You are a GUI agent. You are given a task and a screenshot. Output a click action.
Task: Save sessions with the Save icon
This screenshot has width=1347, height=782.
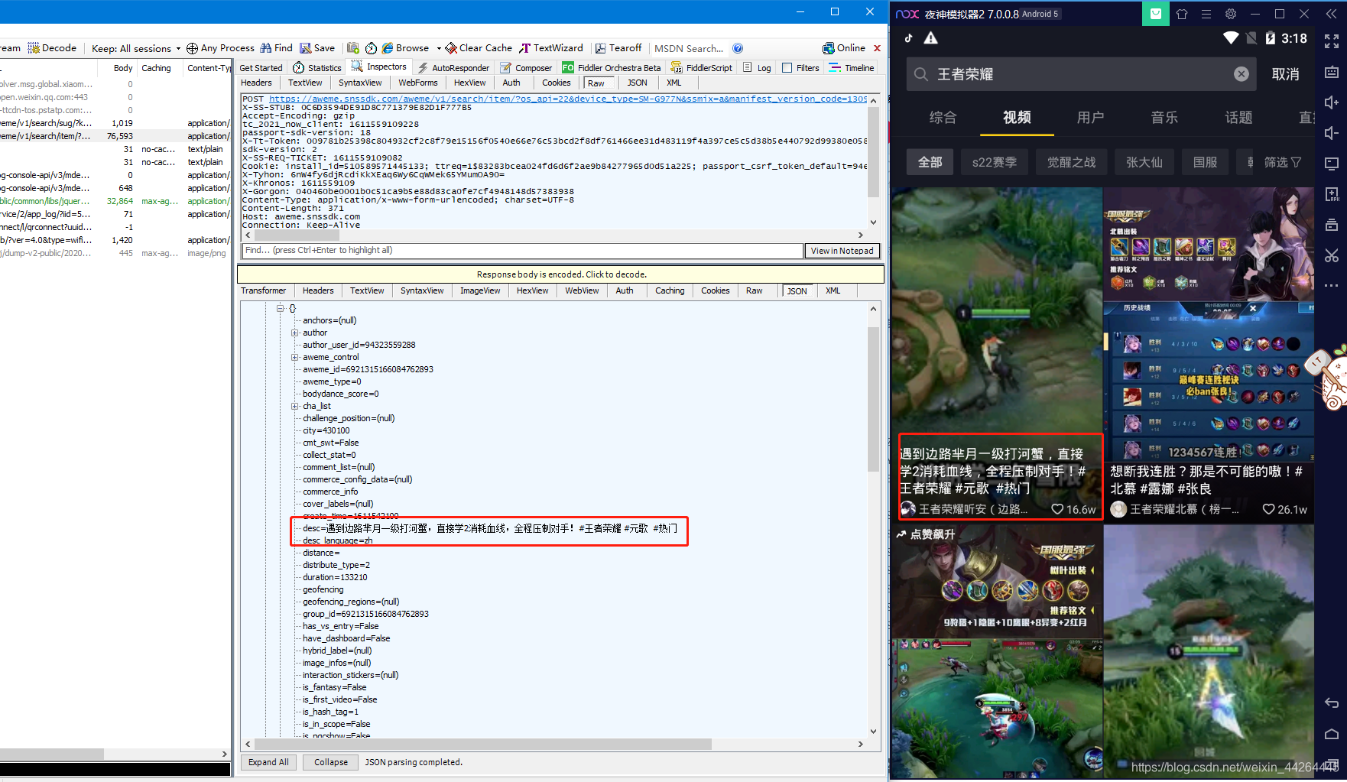tap(317, 48)
